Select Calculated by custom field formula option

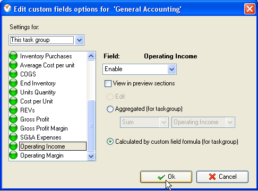pos(110,142)
